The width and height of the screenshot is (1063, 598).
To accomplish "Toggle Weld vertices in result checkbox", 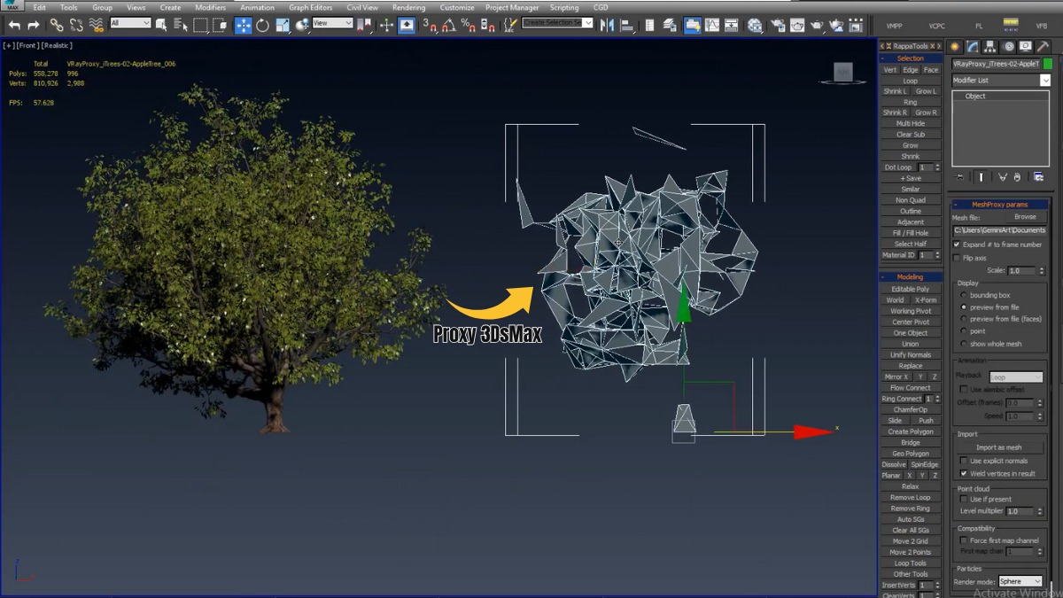I will (964, 473).
